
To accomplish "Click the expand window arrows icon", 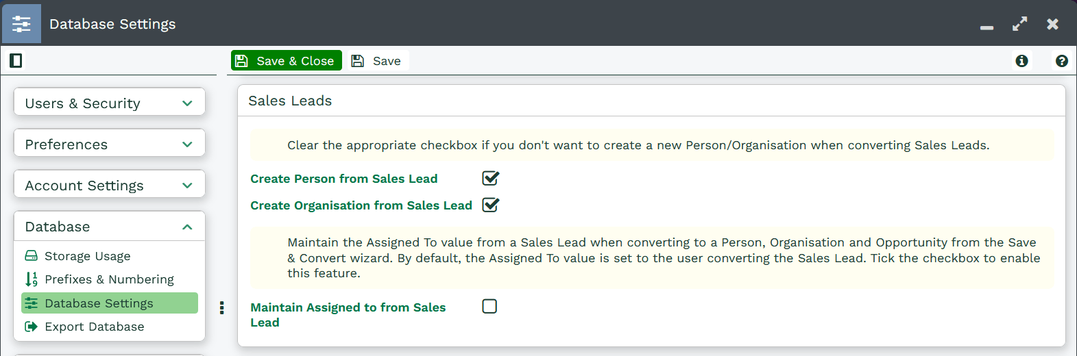I will pyautogui.click(x=1020, y=24).
